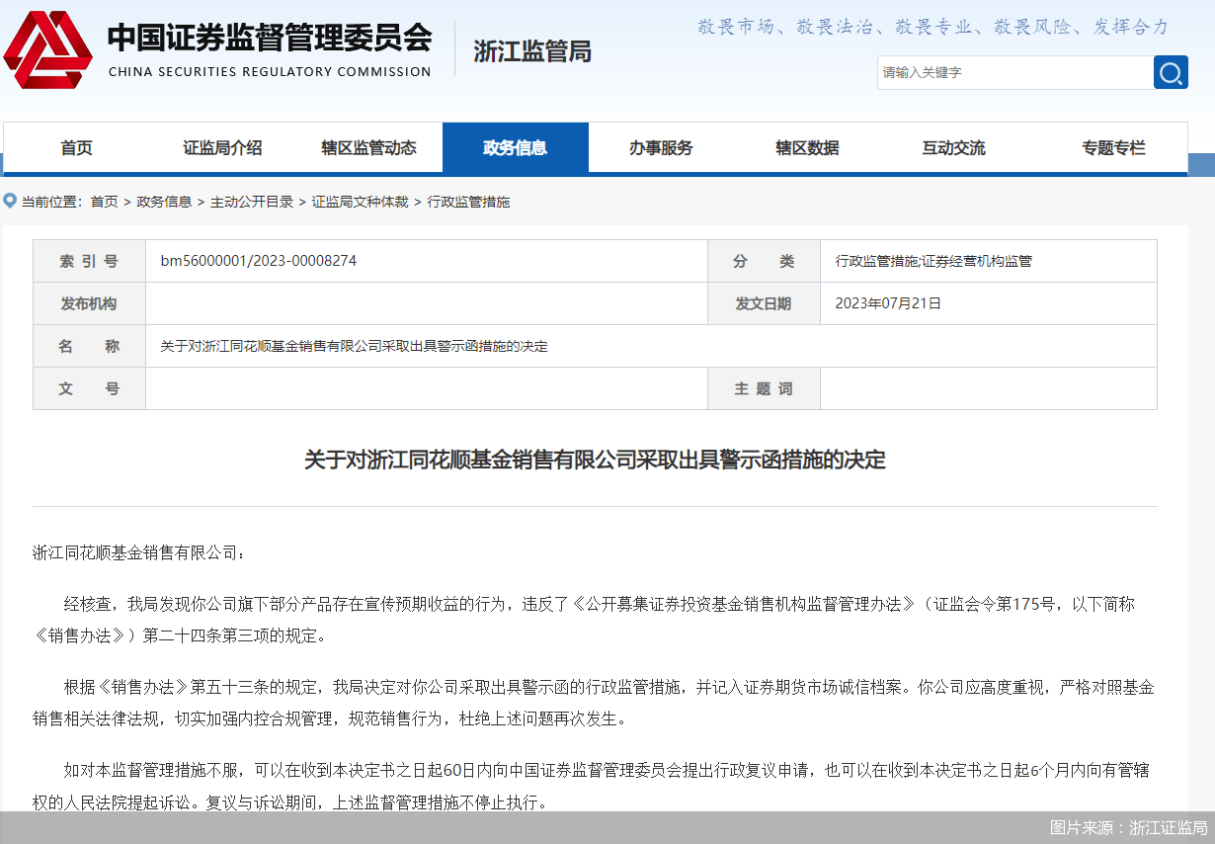This screenshot has height=844, width=1215.
Task: Click the red CSRC logo emblem
Action: pos(47,49)
